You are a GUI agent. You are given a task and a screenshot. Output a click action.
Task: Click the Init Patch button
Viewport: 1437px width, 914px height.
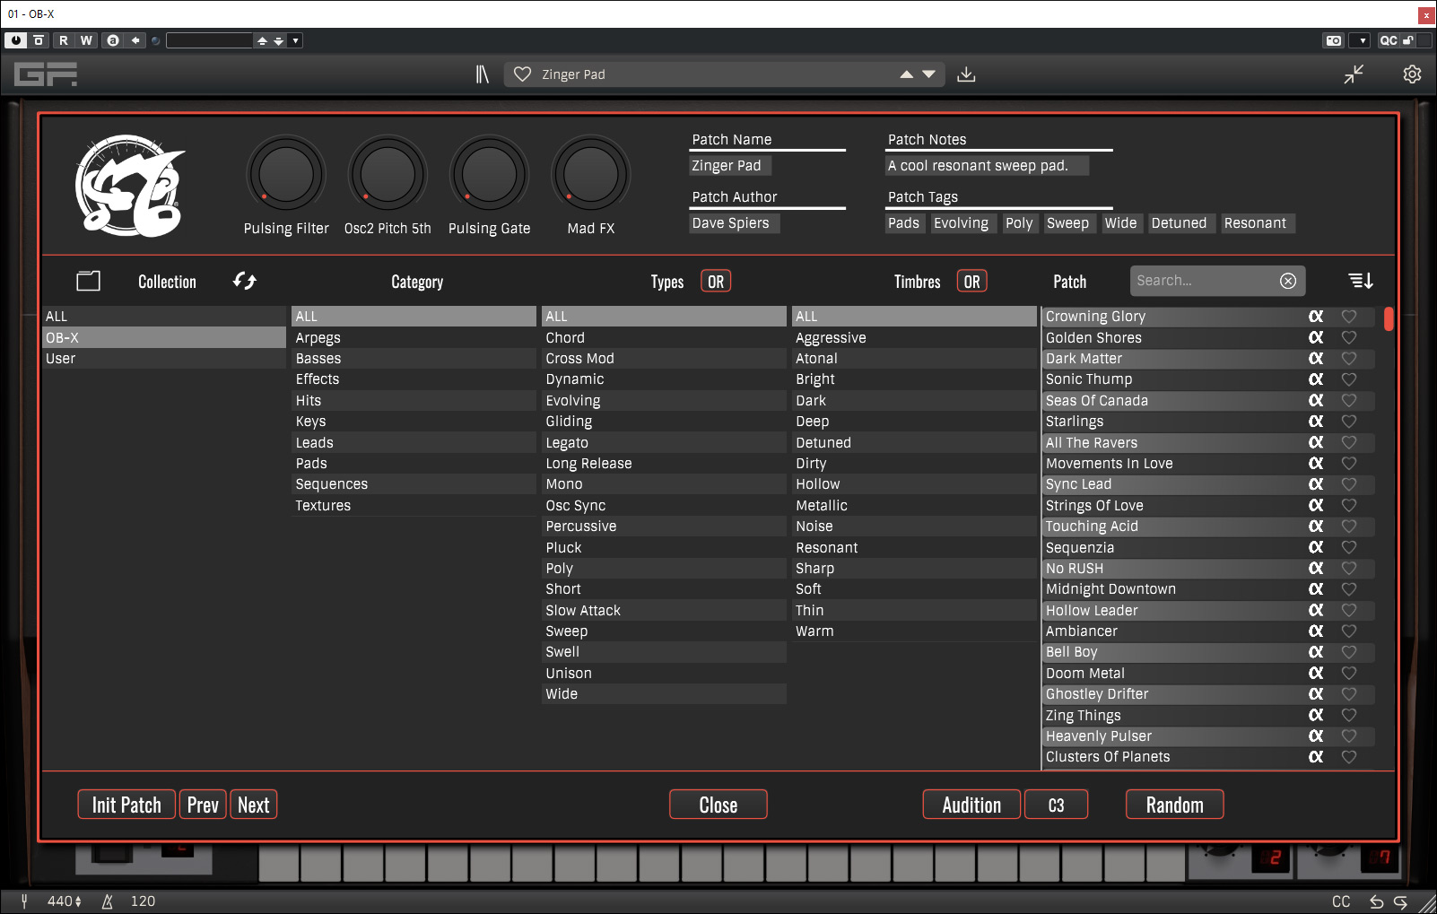click(x=126, y=805)
